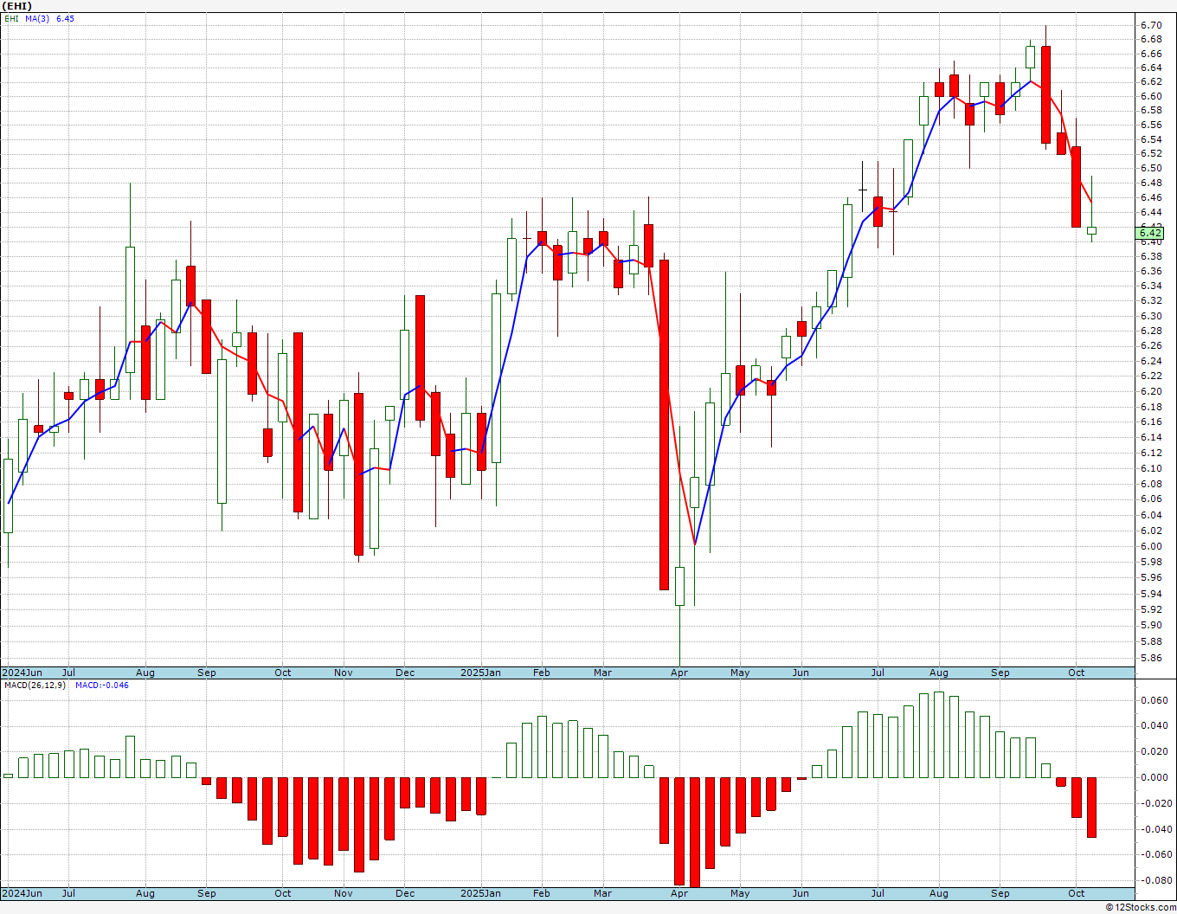The width and height of the screenshot is (1177, 914).
Task: Click Mar on the MACD panel date axis
Action: pos(602,893)
